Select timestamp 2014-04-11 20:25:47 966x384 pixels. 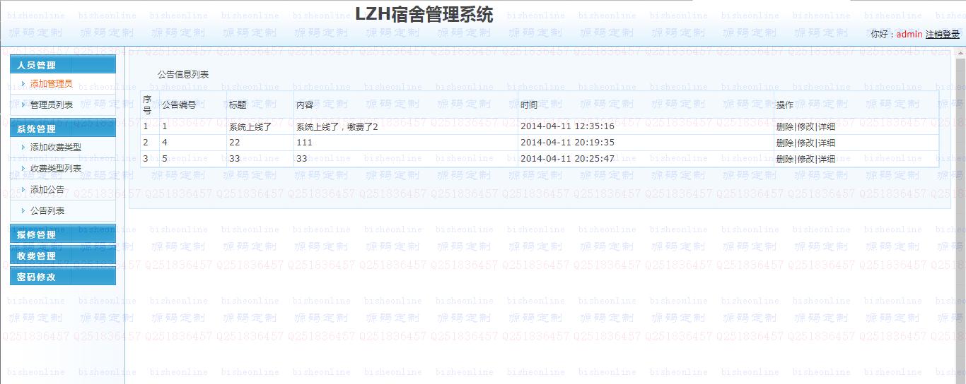click(x=567, y=160)
